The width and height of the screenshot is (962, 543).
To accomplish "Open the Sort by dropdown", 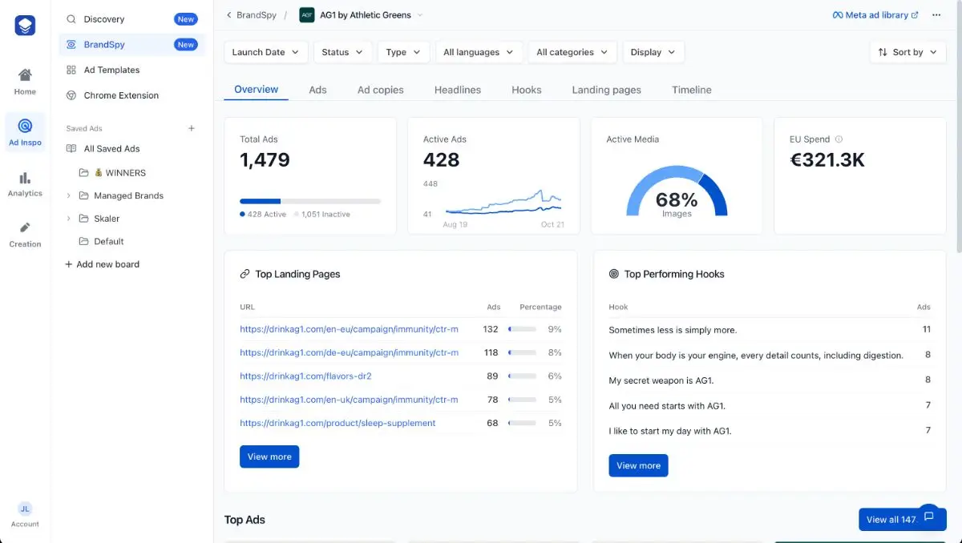I will (907, 52).
